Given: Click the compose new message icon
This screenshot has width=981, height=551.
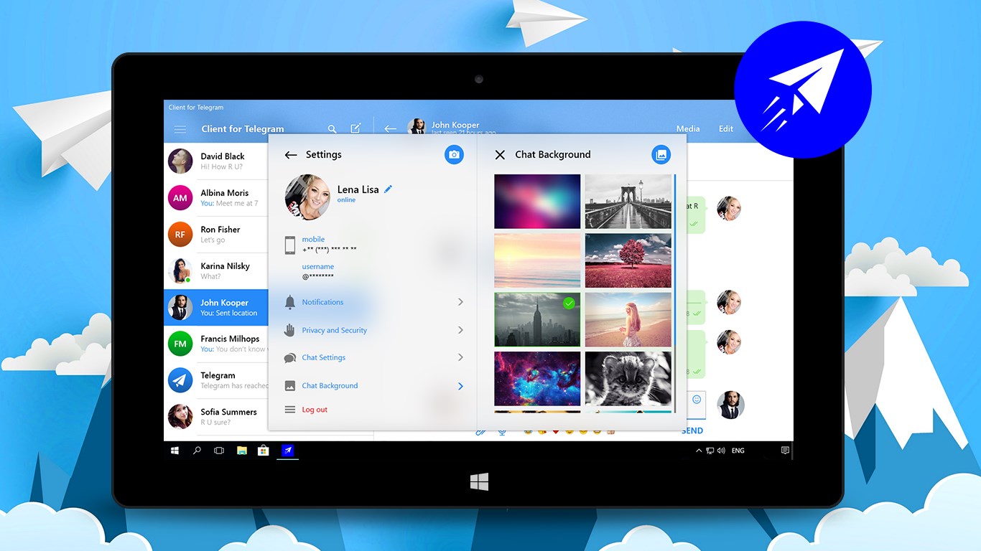Looking at the screenshot, I should (x=356, y=128).
